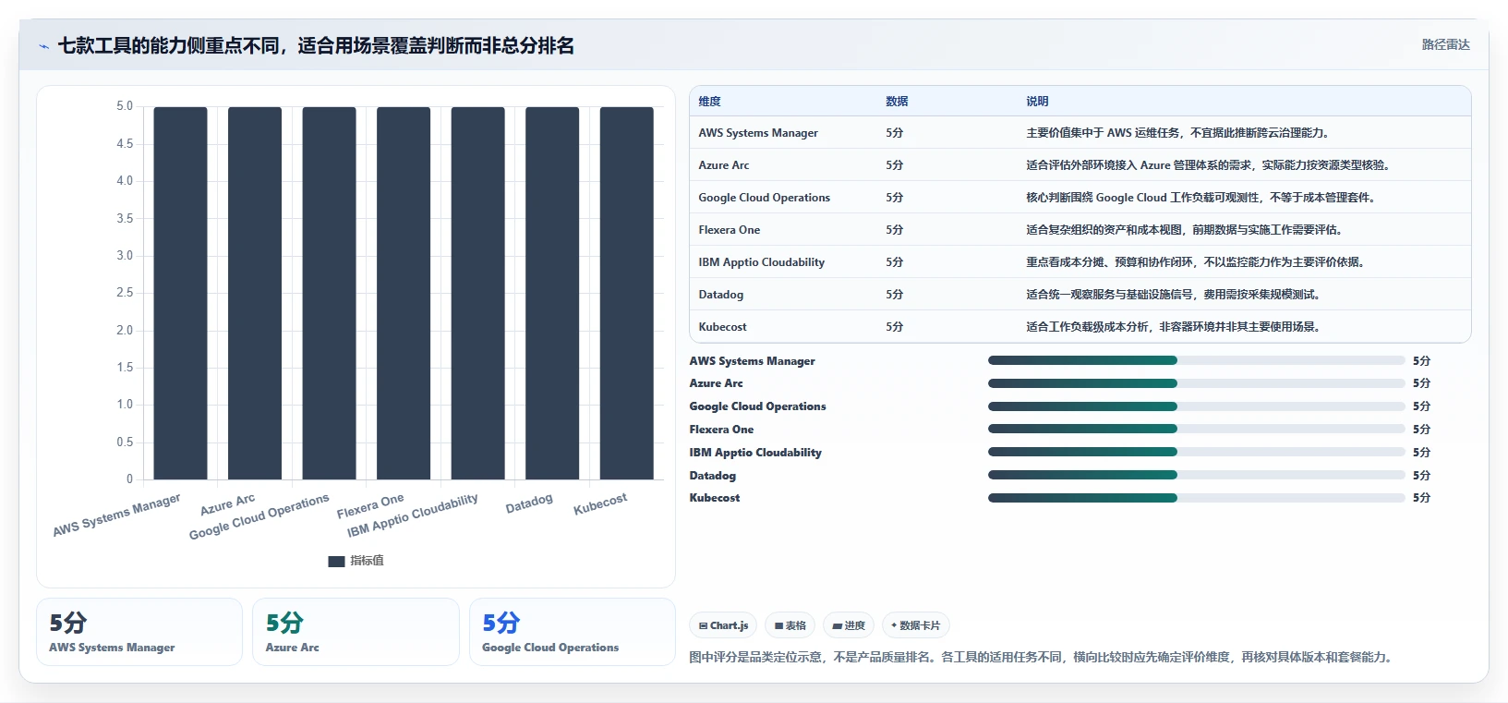Select the Kubecost bar in the chart
This screenshot has width=1508, height=703.
pyautogui.click(x=626, y=293)
